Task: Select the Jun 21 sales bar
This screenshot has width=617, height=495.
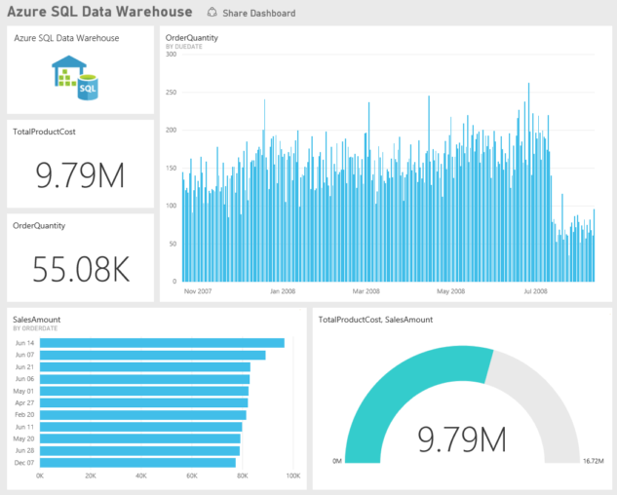Action: point(145,367)
